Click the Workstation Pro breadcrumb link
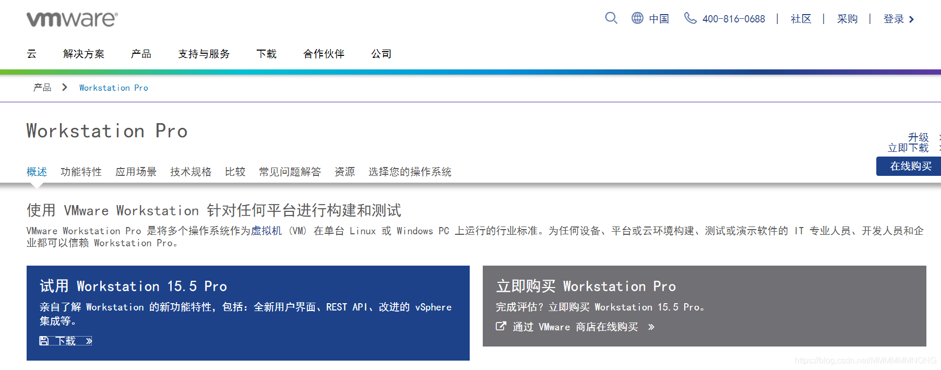This screenshot has width=941, height=370. click(x=113, y=88)
